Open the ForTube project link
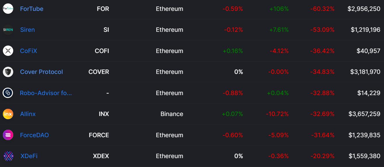The height and width of the screenshot is (167, 384). pyautogui.click(x=32, y=9)
